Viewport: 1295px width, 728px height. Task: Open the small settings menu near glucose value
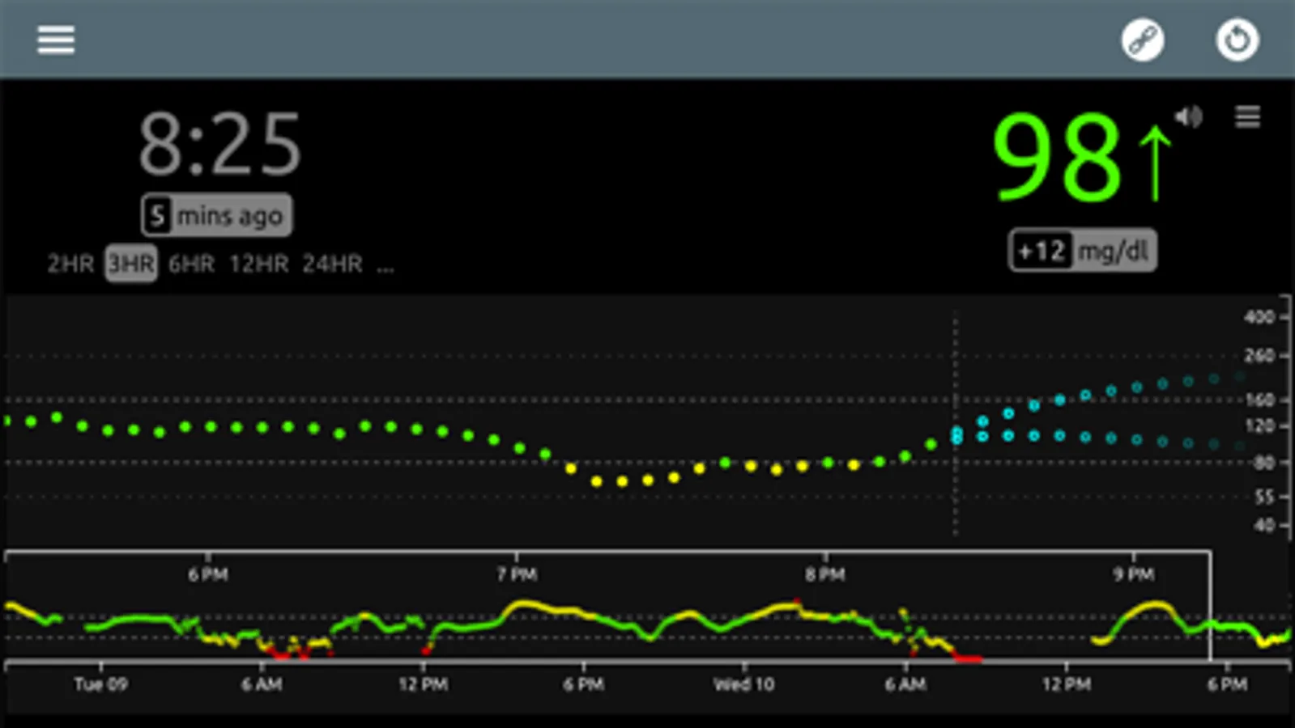[1247, 117]
